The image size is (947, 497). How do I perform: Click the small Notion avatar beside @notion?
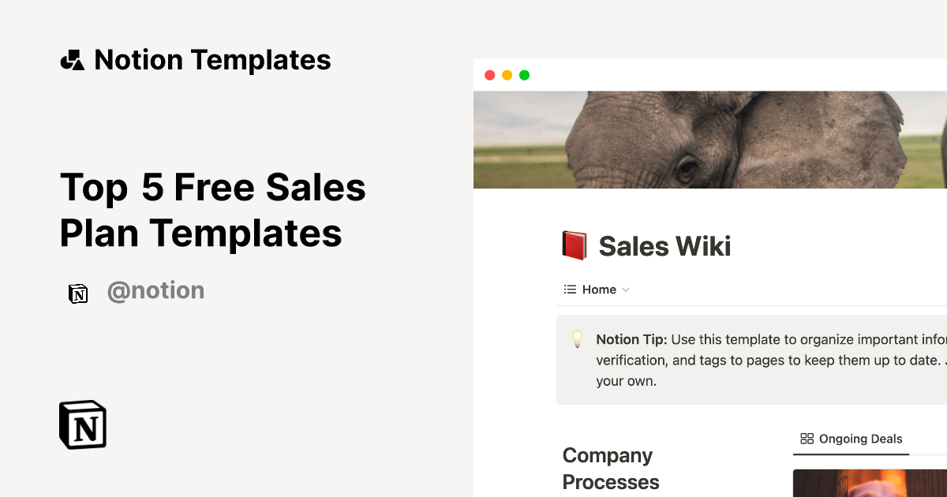click(x=78, y=293)
